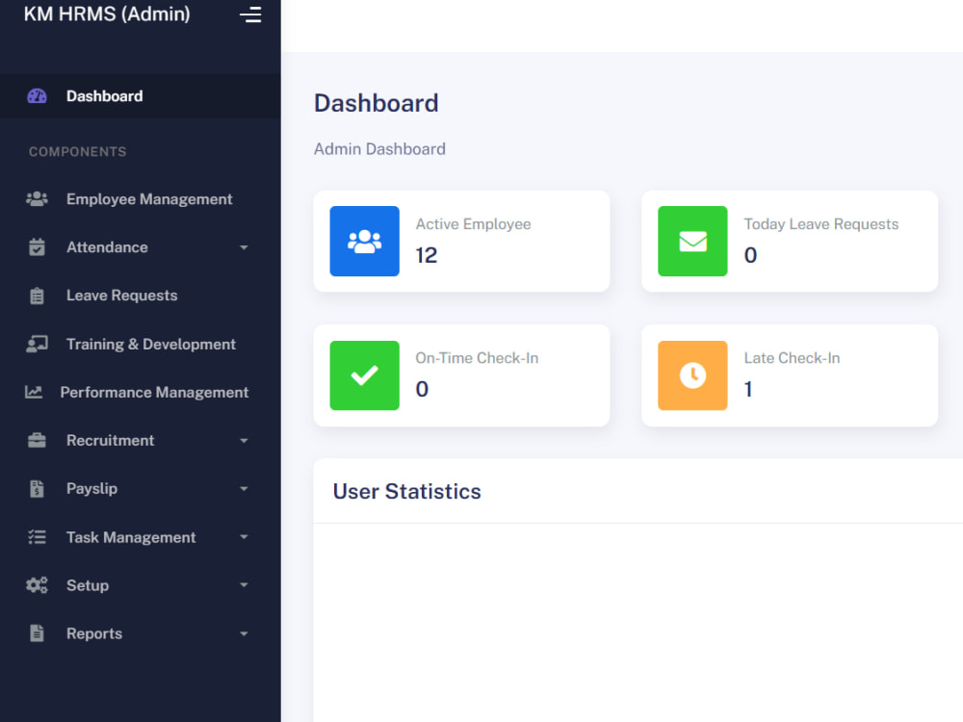Click the Dashboard page heading

(376, 103)
